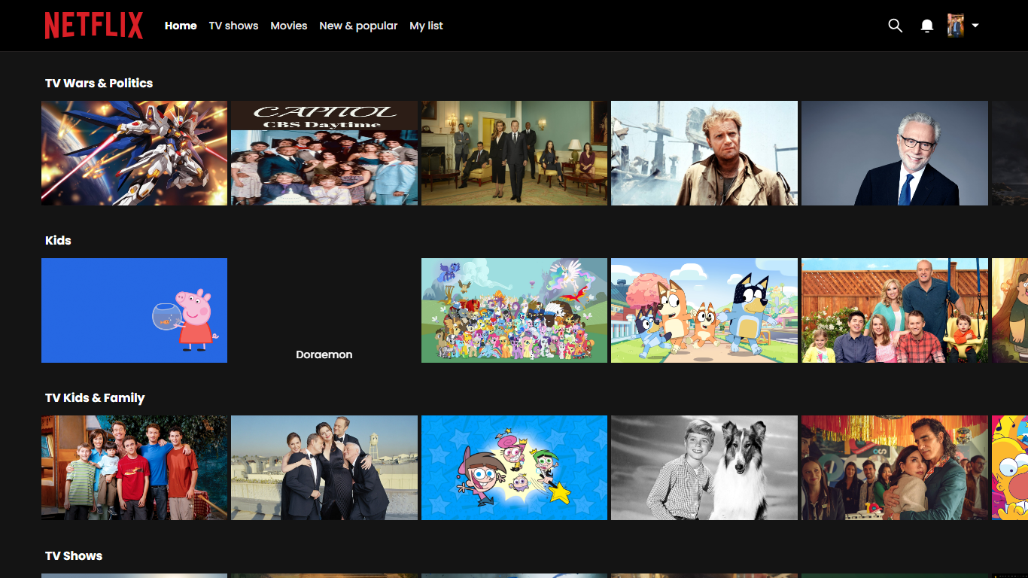The image size is (1028, 578).
Task: Select the Oval Office group cast thumbnail
Action: click(x=514, y=153)
